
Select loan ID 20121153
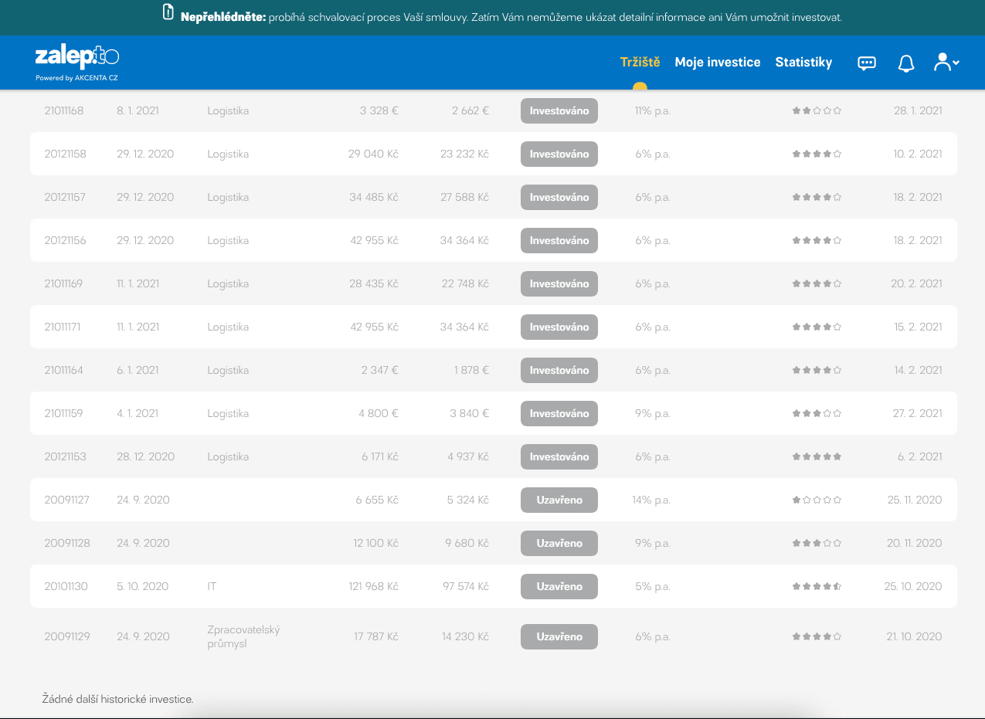[66, 456]
